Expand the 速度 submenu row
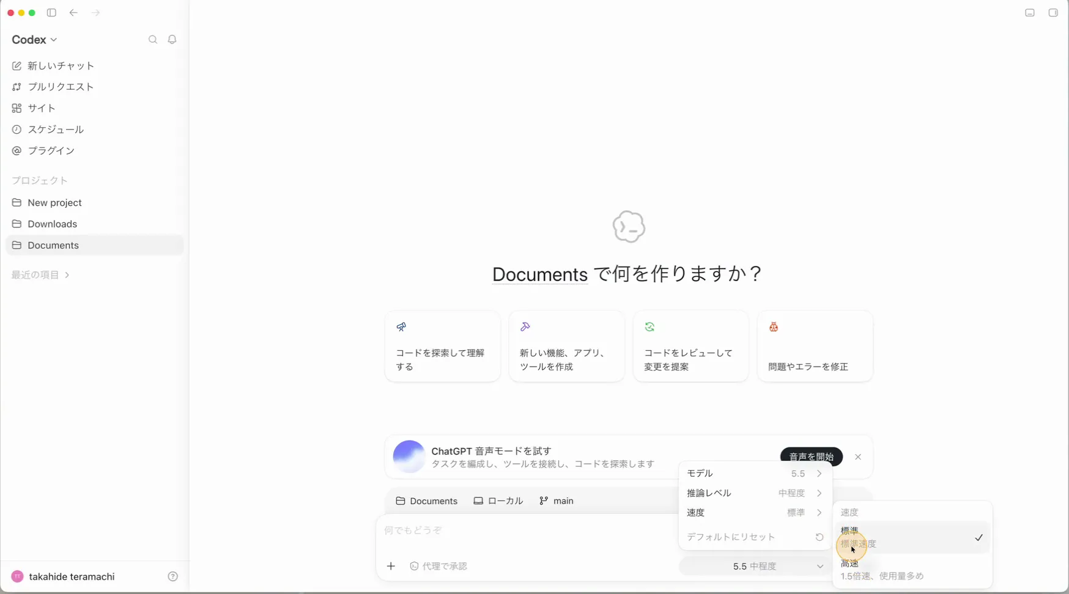Screen dimensions: 1069x594 [x=755, y=513]
